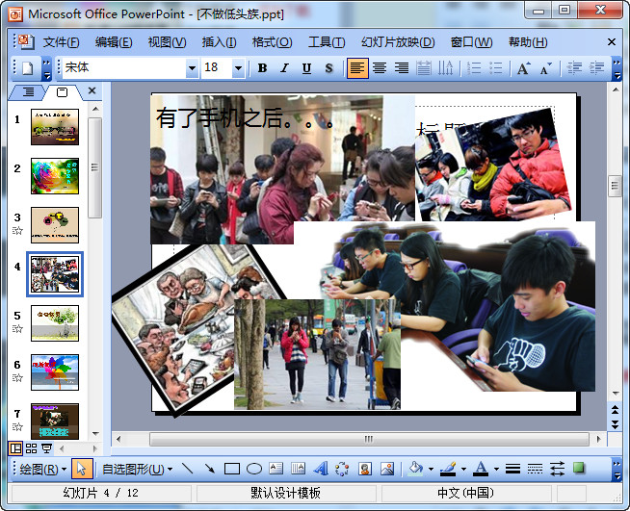Open the 帮助(H) menu
The image size is (630, 511).
[x=528, y=42]
